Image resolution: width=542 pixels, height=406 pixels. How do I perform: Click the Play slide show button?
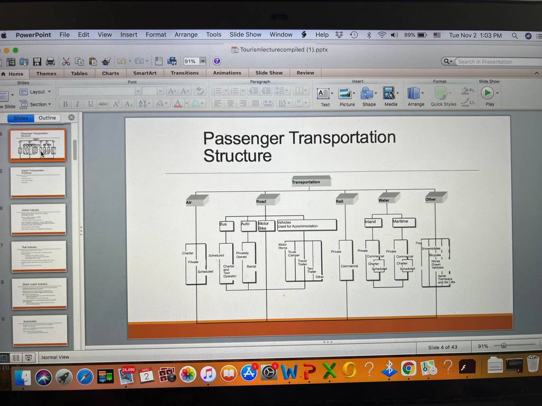pyautogui.click(x=487, y=93)
